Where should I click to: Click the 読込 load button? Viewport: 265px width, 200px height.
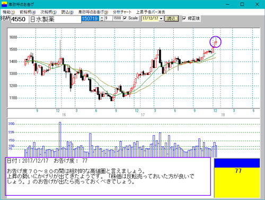tap(171, 19)
